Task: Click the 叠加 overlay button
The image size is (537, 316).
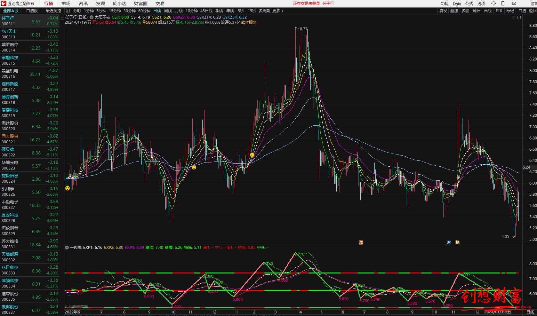Action: coord(454,11)
